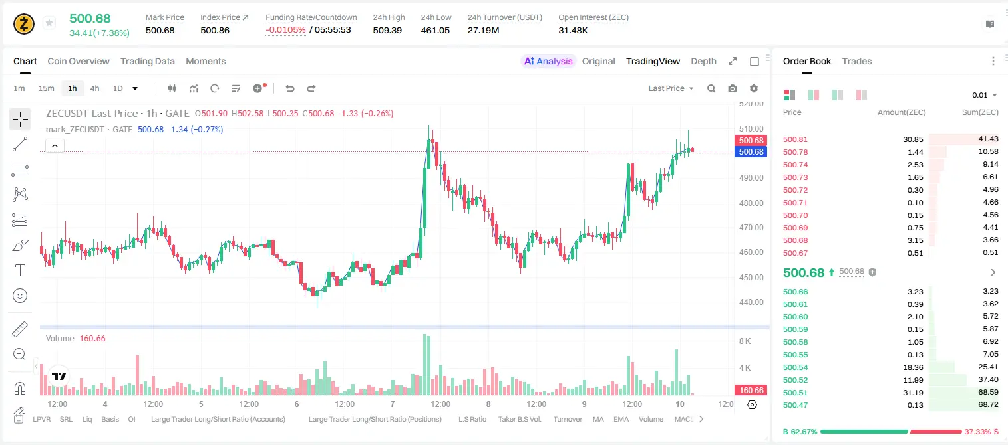Open the emoji sticker tool
1008x445 pixels.
point(20,296)
